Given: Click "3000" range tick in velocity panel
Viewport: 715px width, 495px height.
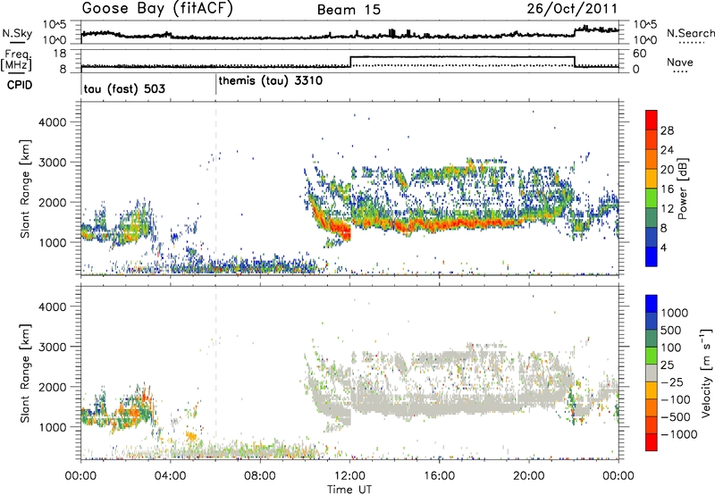Looking at the screenshot, I should tap(53, 347).
